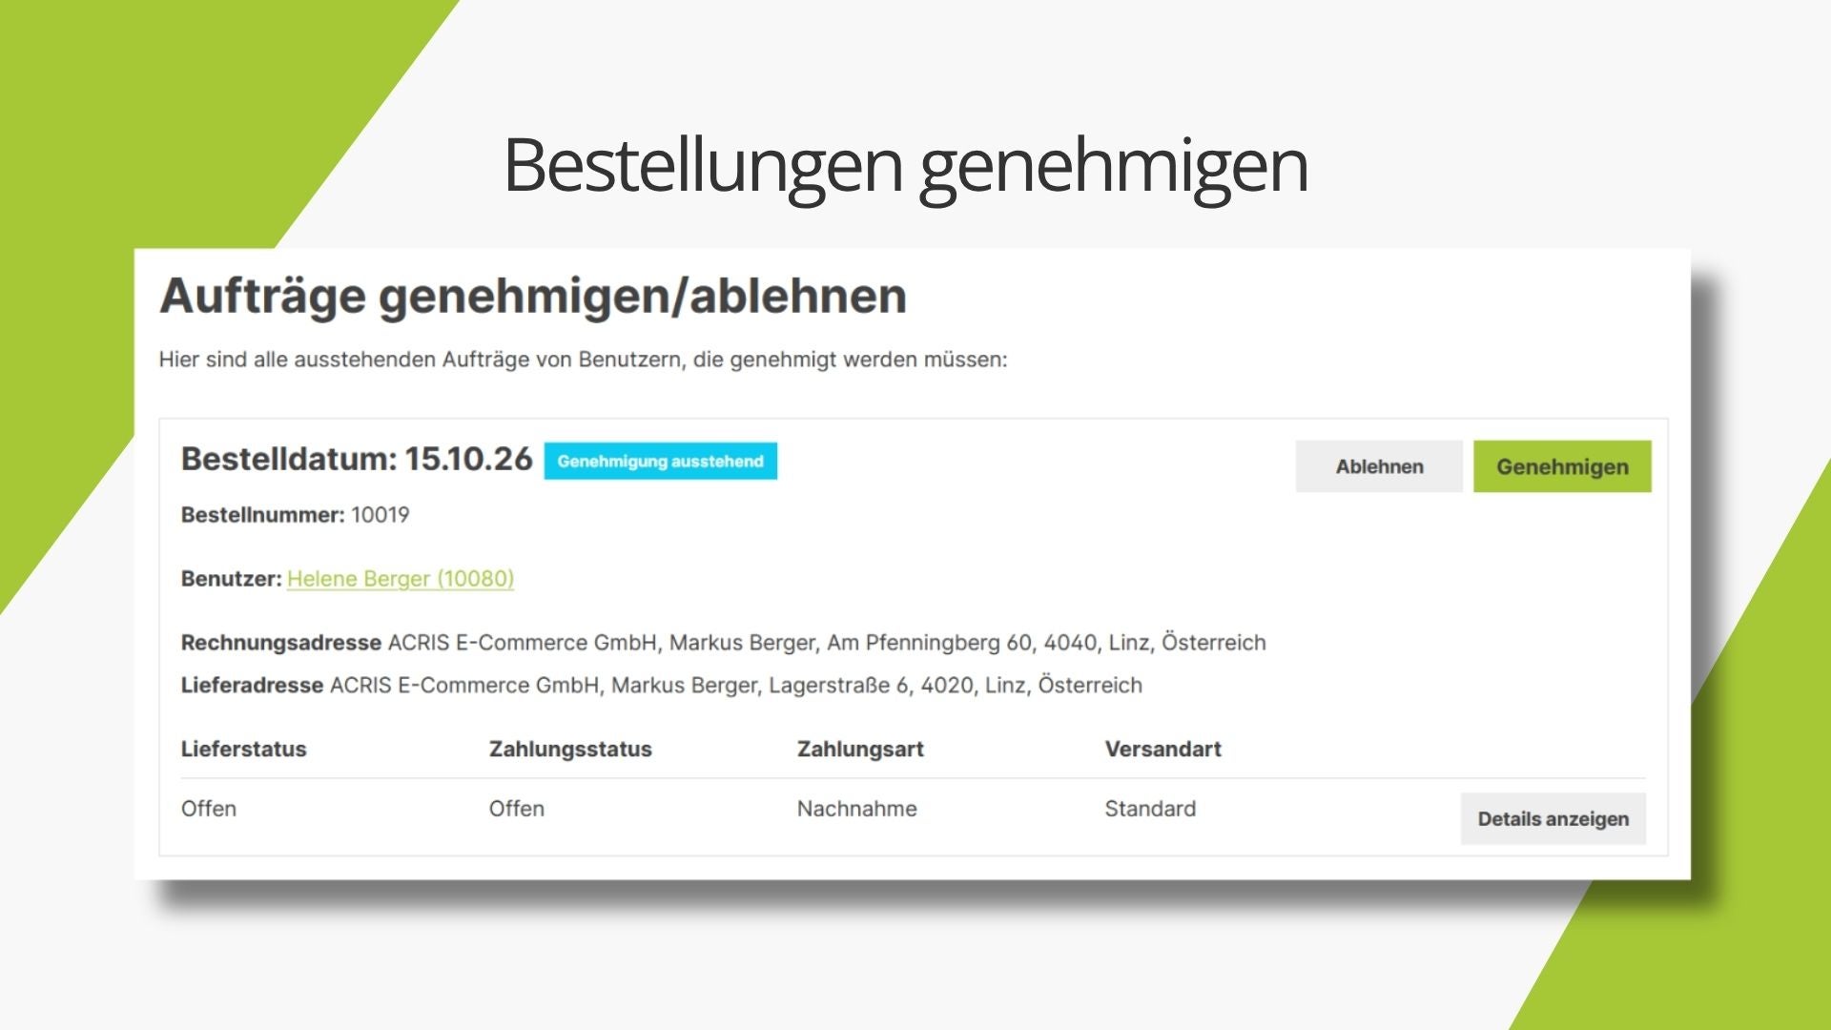Click order number 10019
Viewport: 1831px width, 1030px height.
coord(381,515)
